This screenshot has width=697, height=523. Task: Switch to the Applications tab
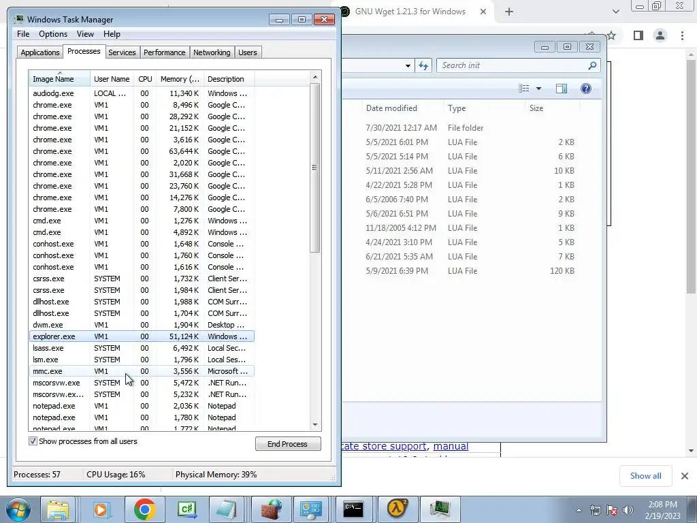40,52
